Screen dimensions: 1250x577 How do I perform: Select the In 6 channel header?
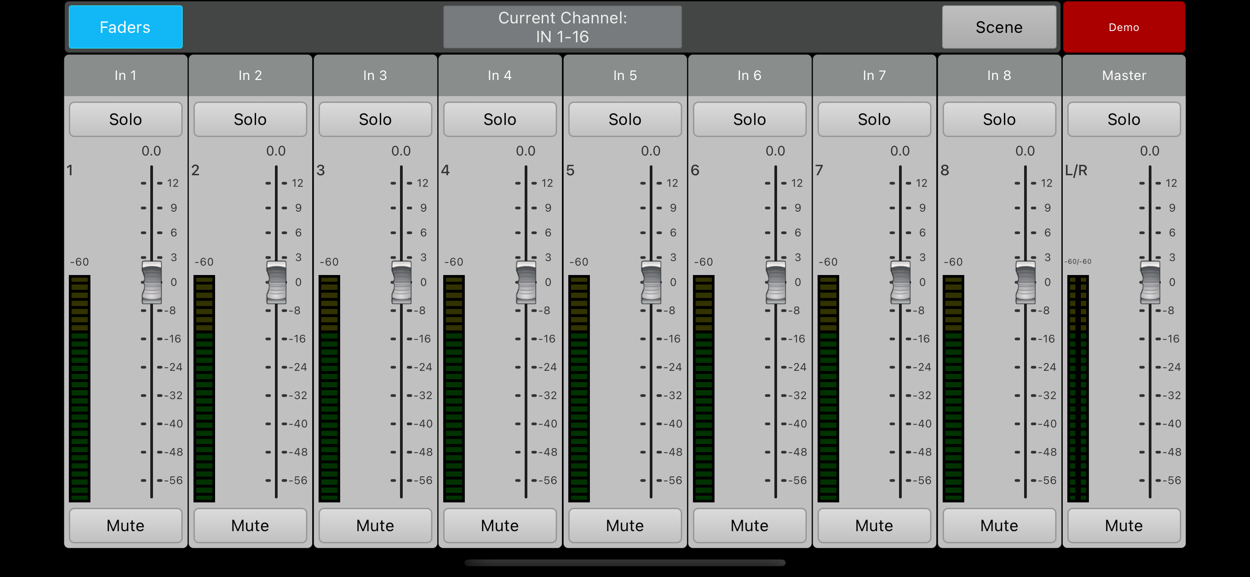[x=750, y=75]
